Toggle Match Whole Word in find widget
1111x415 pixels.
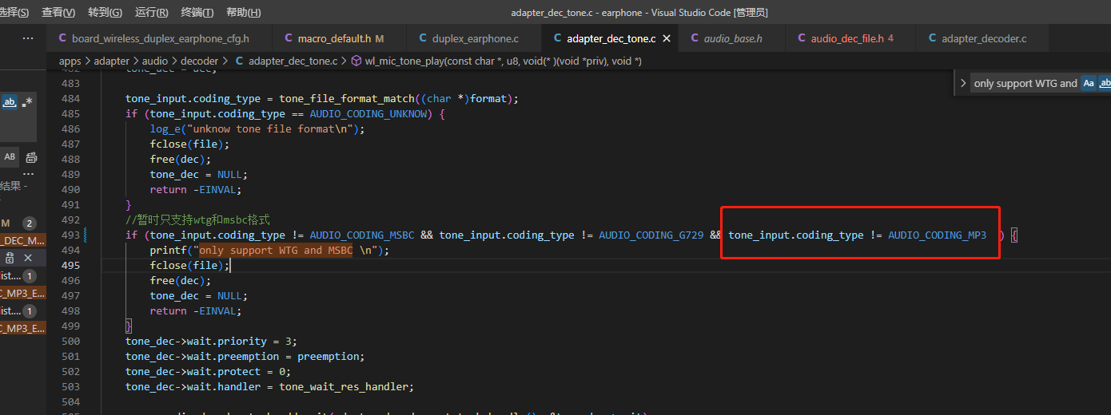point(1105,83)
